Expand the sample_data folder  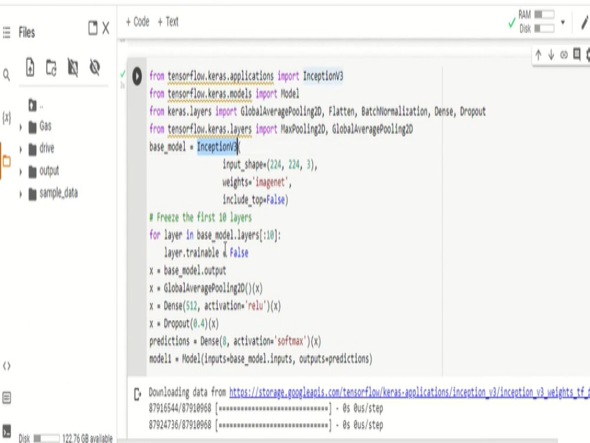click(21, 194)
